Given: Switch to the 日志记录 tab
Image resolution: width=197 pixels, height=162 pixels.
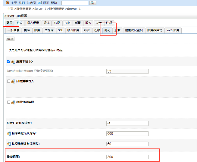Looking at the screenshot, I should click(x=33, y=23).
